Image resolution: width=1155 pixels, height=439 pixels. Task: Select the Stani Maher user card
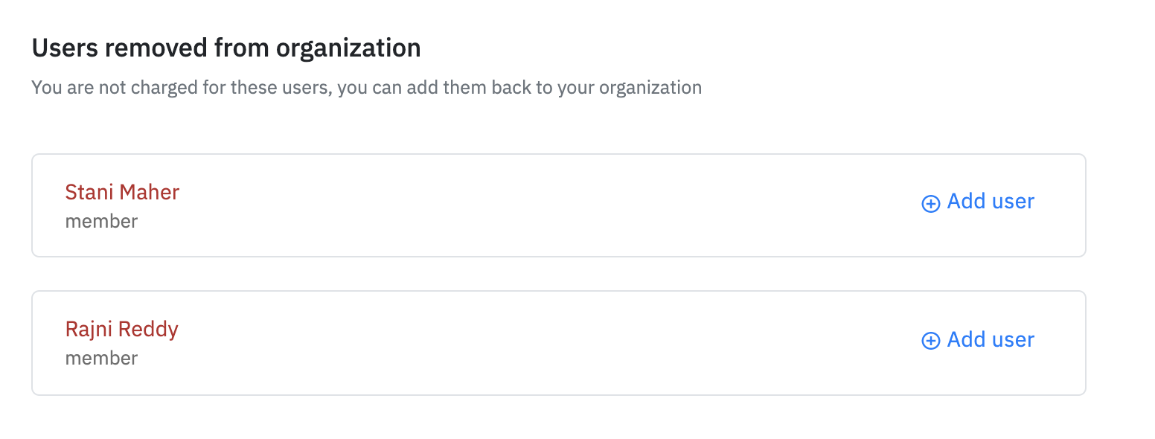[559, 205]
